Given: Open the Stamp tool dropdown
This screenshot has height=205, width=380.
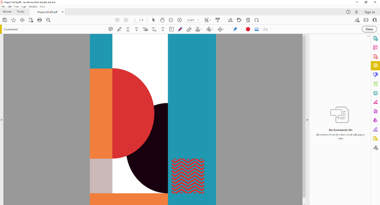Looking at the screenshot, I should pyautogui.click(x=199, y=29).
